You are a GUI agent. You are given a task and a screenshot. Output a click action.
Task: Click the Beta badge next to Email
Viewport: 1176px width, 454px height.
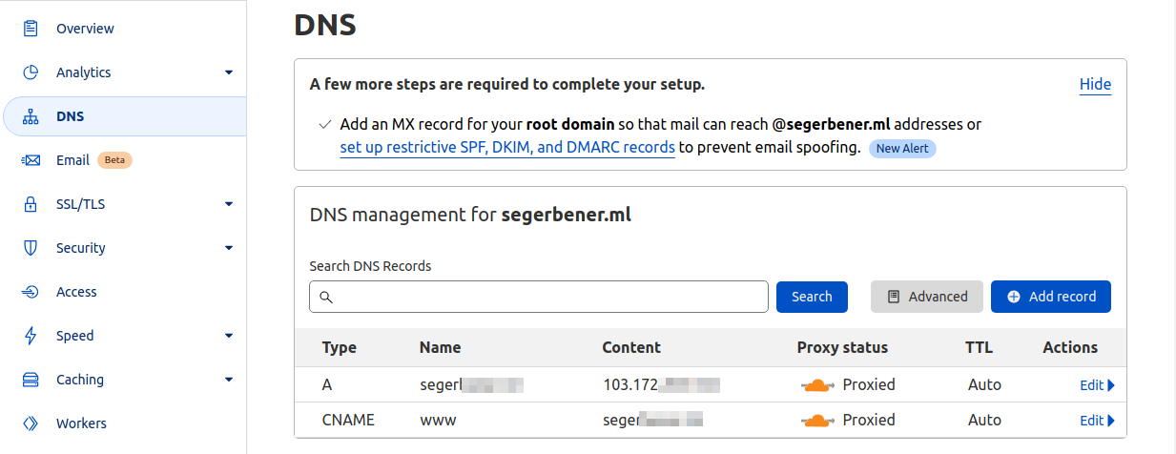pos(114,160)
